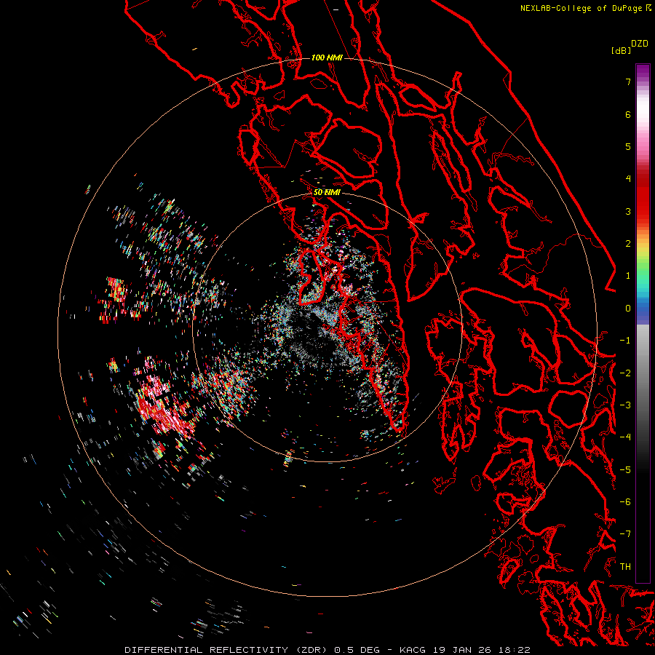
Task: Click the DZD legend title
Action: [640, 44]
